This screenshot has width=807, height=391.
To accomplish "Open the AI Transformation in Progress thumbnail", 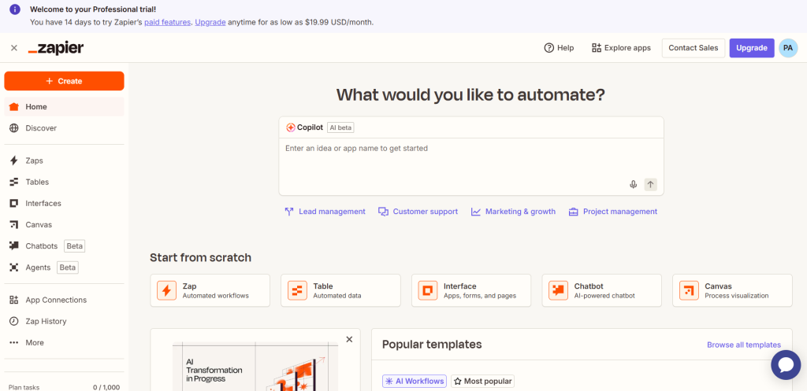I will [255, 367].
